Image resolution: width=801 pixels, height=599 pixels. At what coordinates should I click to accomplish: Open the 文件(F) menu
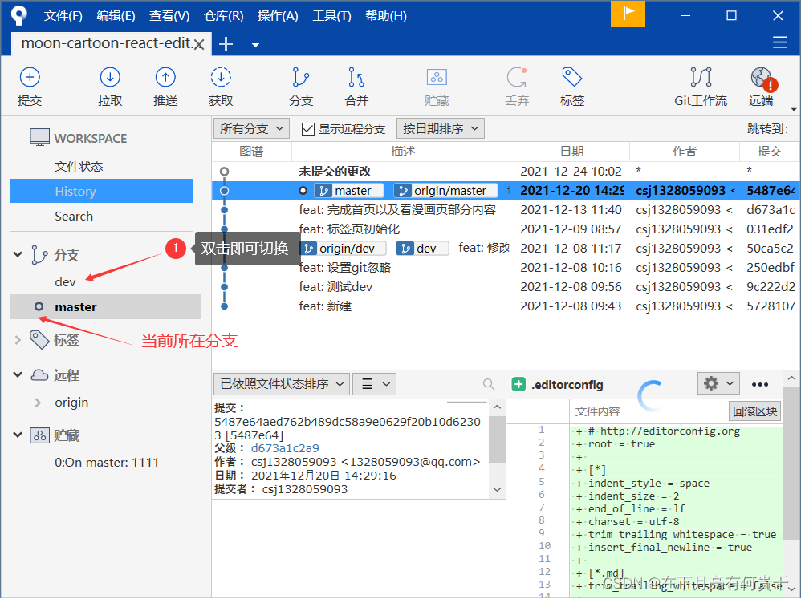pos(63,16)
